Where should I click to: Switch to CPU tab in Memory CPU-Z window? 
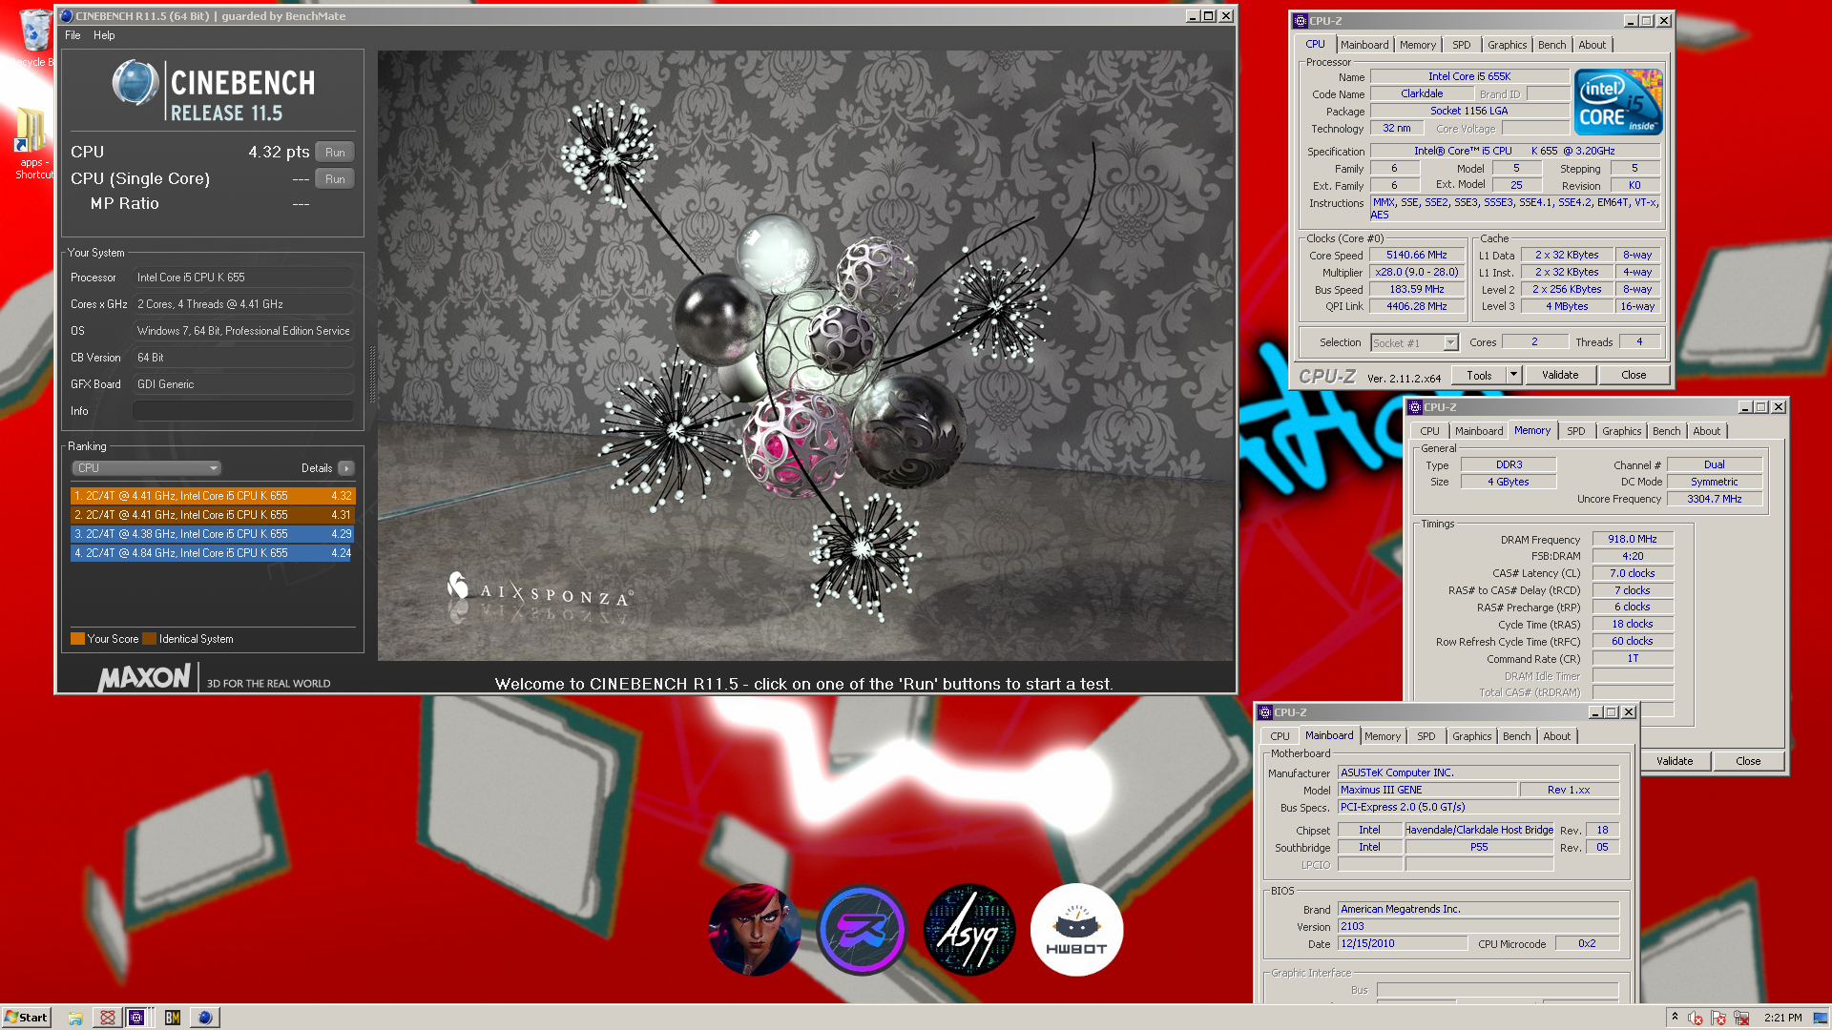point(1429,431)
